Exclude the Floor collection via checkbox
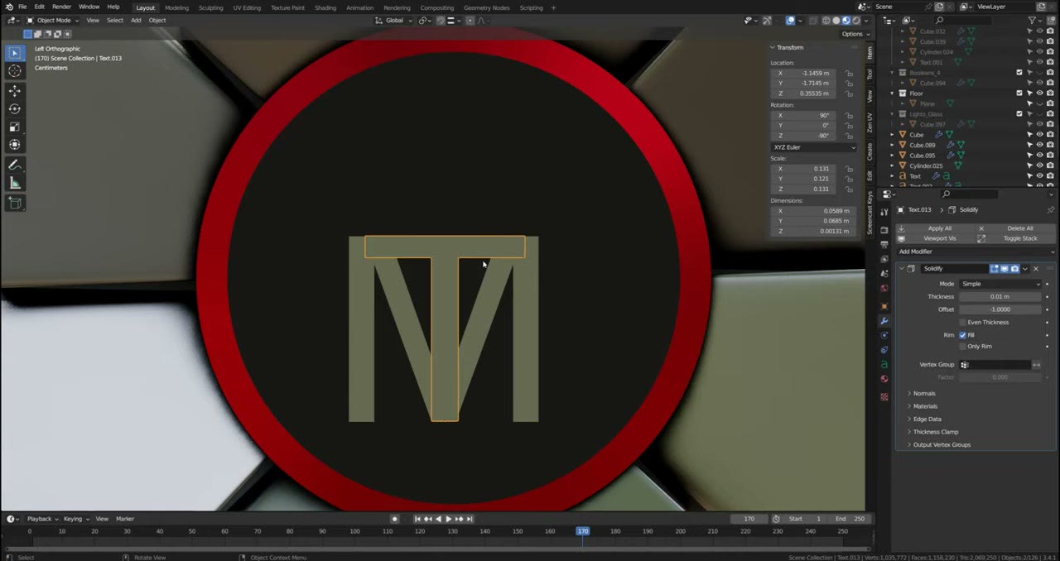 [1019, 93]
